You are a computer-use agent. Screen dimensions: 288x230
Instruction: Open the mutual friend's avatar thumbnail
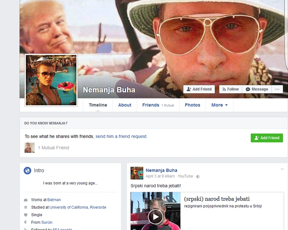click(x=29, y=148)
